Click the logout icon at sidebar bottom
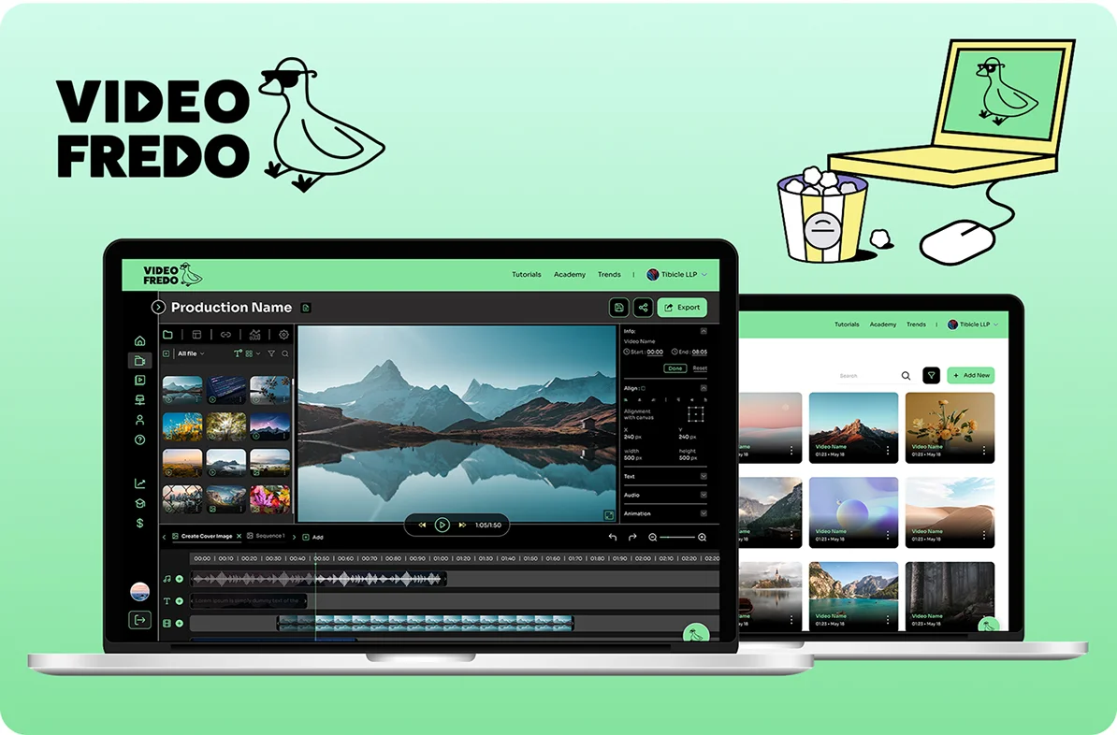Screen dimensions: 1117x735 (139, 620)
